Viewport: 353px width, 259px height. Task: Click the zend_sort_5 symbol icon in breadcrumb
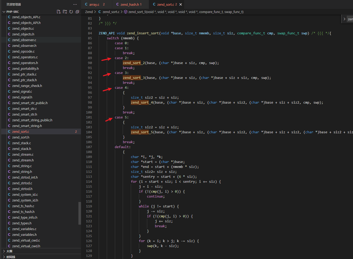pyautogui.click(x=126, y=12)
